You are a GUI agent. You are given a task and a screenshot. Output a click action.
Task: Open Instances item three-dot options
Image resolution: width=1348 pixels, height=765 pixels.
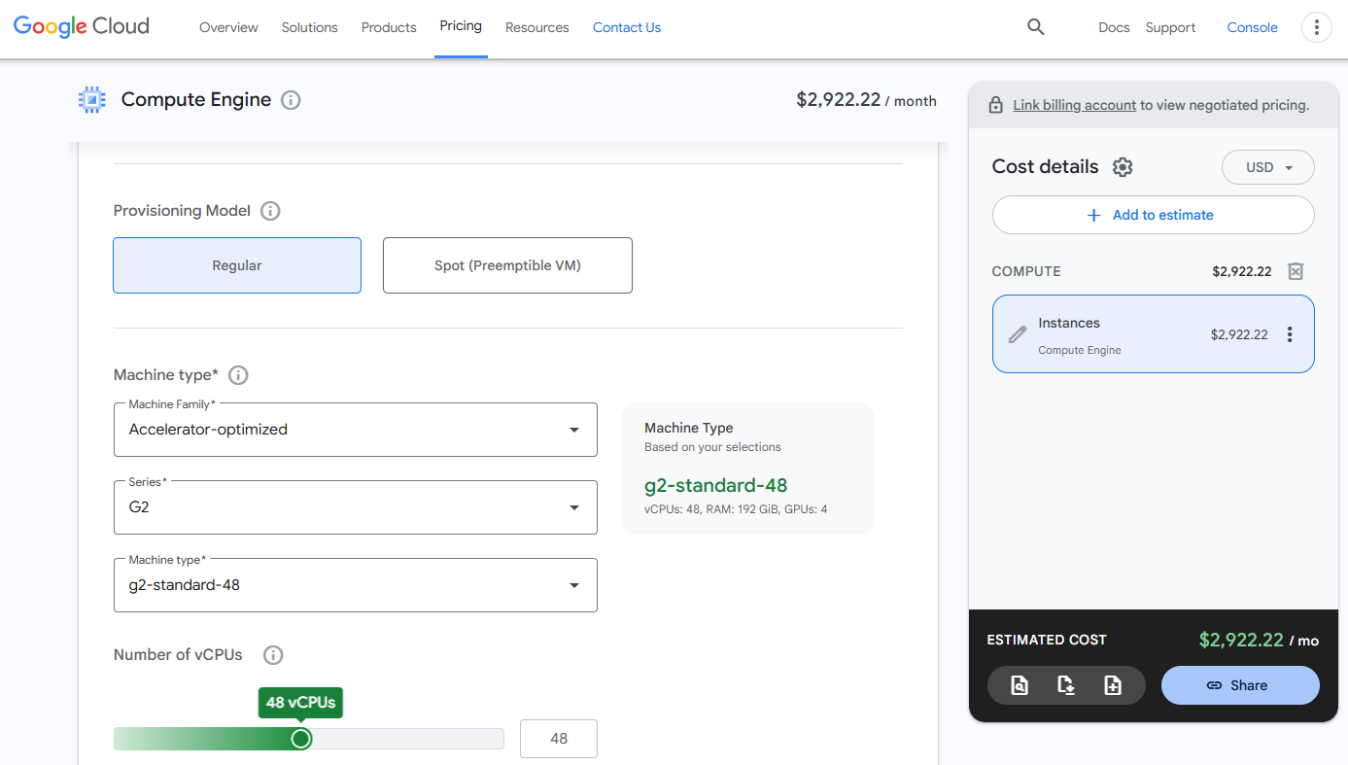pyautogui.click(x=1290, y=334)
